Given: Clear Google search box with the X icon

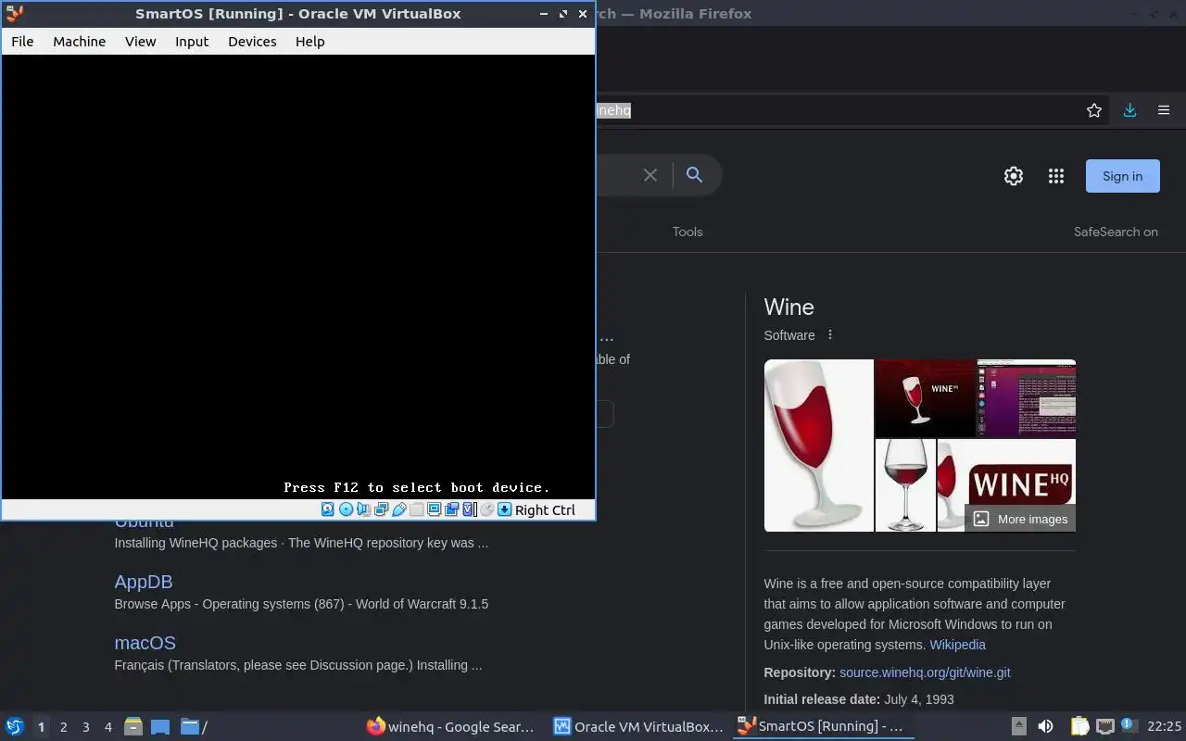Looking at the screenshot, I should tap(650, 175).
